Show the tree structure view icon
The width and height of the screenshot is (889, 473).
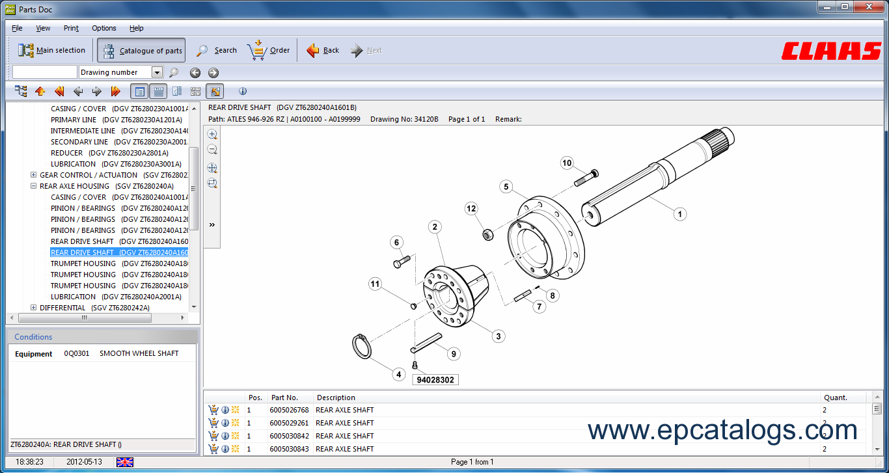point(20,91)
